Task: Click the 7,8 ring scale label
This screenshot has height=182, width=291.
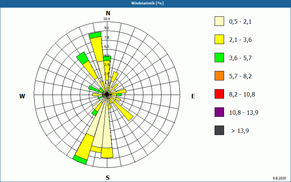Action: (x=107, y=37)
